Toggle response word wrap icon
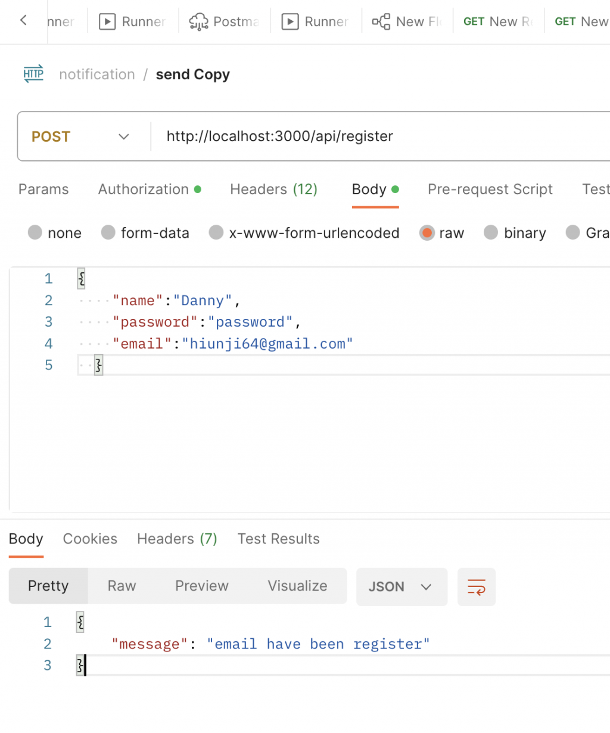 476,586
